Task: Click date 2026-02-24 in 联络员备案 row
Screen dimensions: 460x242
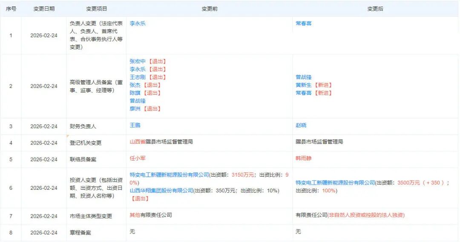Action: coord(44,160)
